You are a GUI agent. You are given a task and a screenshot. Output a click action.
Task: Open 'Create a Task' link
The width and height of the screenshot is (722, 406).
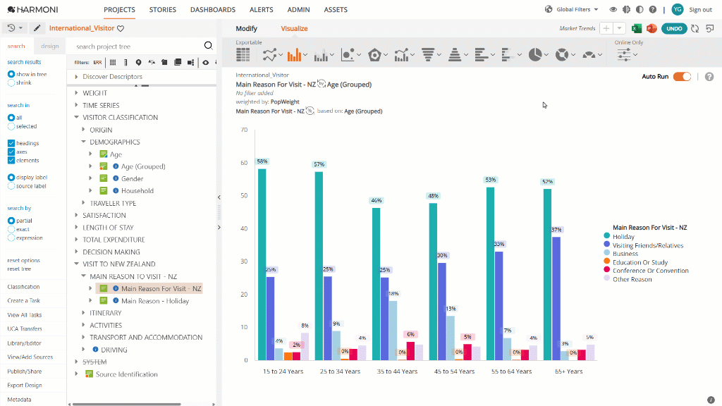[x=23, y=300]
